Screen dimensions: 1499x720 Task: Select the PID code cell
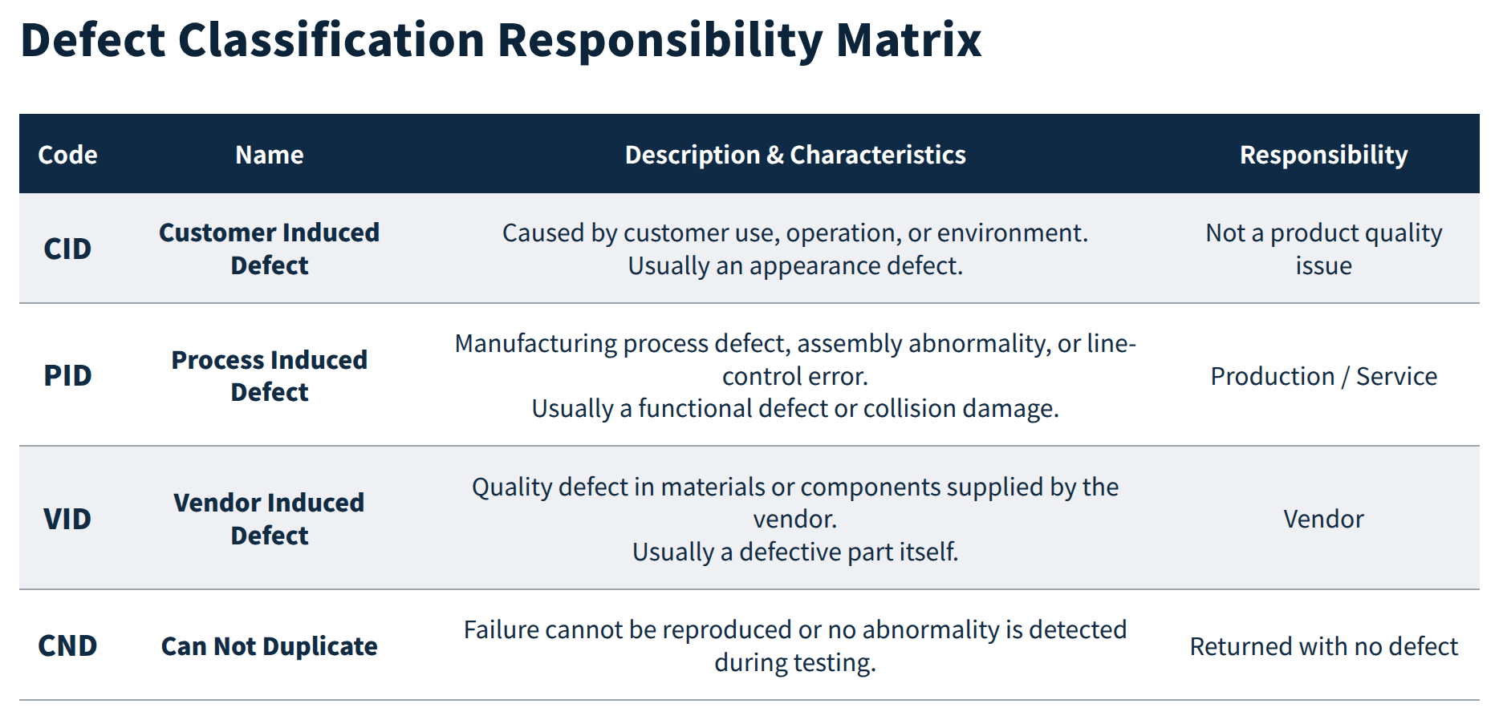(x=67, y=375)
